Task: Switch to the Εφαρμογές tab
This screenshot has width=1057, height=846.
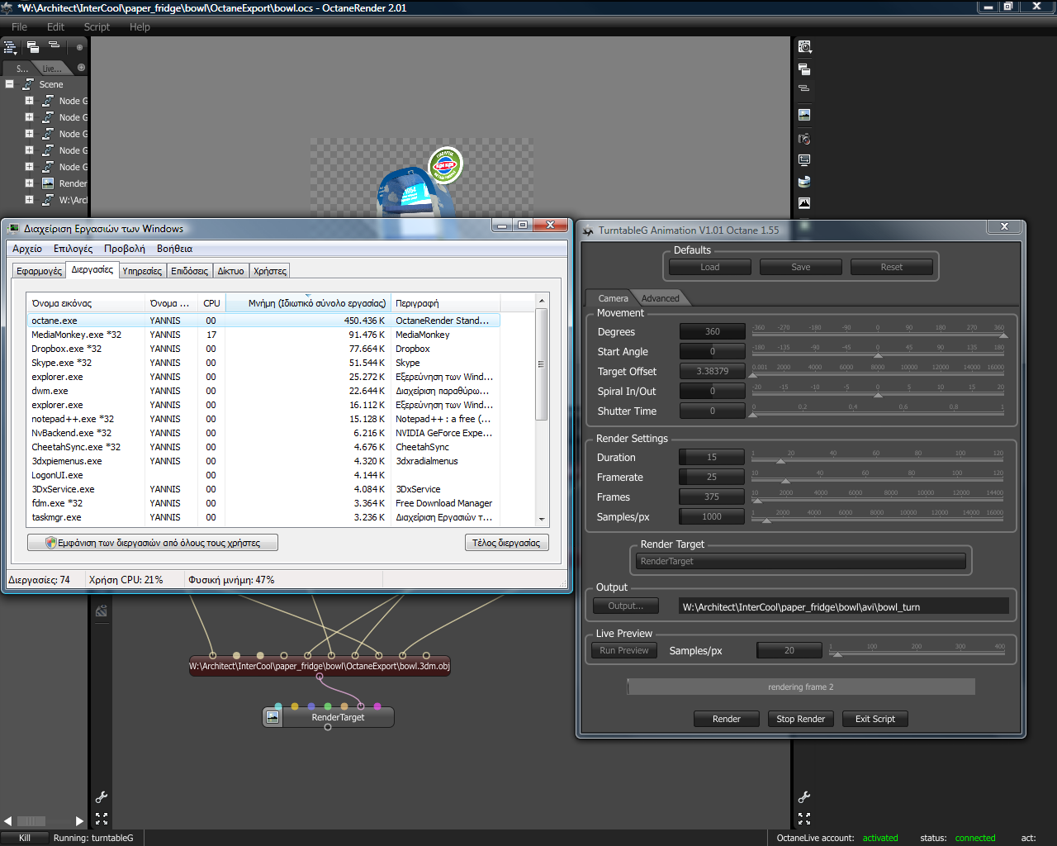Action: coord(39,271)
